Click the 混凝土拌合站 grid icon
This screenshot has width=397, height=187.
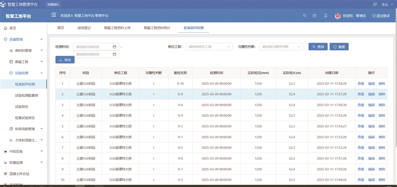[5, 174]
